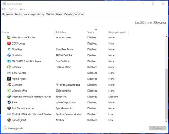Click the Wondershare Studio app icon
Image resolution: width=169 pixels, height=134 pixels.
tap(9, 37)
